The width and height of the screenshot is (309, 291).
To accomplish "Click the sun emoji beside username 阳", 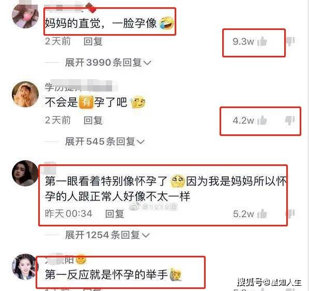I will pos(81,259).
